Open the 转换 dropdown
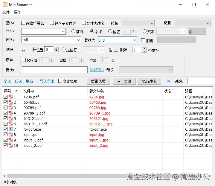The image size is (215, 186). pyautogui.click(x=138, y=23)
